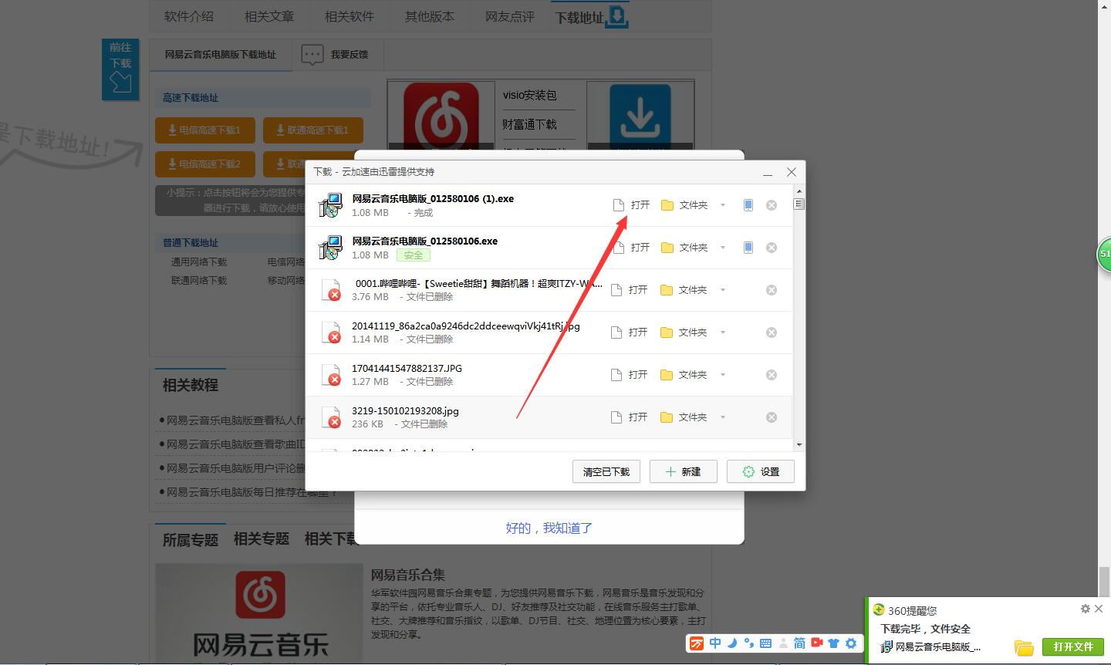Expand options for 20141119_86a2ca0a9246 jpg

tap(723, 332)
